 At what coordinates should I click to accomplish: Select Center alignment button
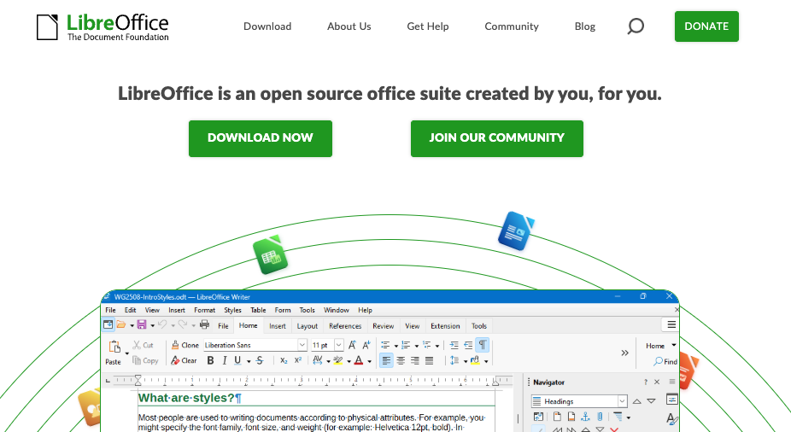pyautogui.click(x=401, y=360)
